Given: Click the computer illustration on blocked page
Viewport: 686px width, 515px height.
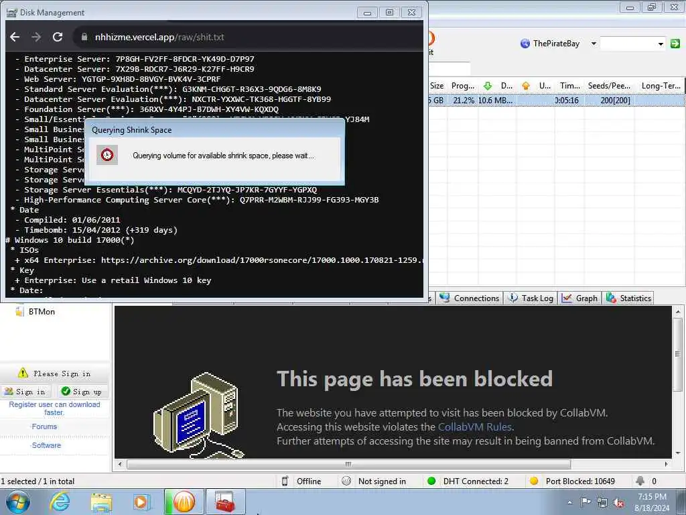Looking at the screenshot, I should coord(198,415).
